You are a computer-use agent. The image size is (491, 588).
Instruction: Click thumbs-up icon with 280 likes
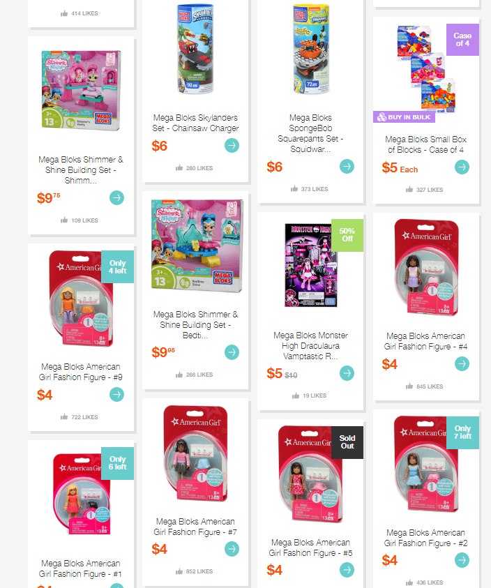179,168
